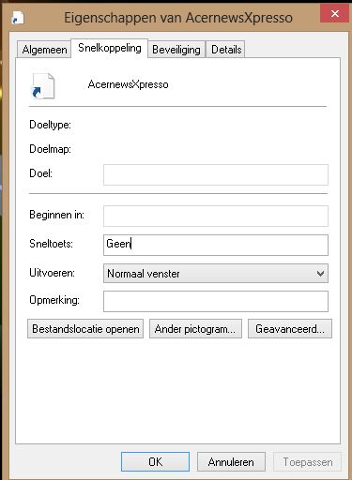The height and width of the screenshot is (480, 352).
Task: Open the Beveiliging tab
Action: [176, 50]
